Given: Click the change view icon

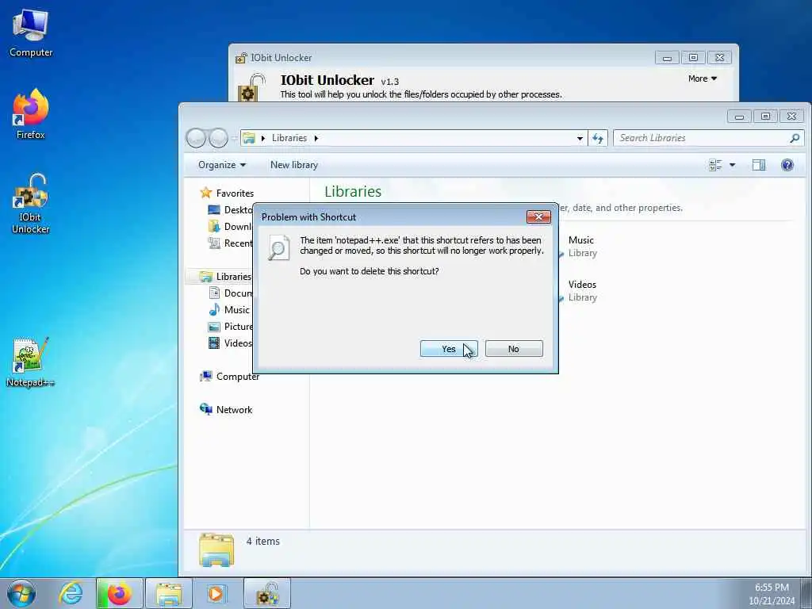Looking at the screenshot, I should tap(715, 165).
